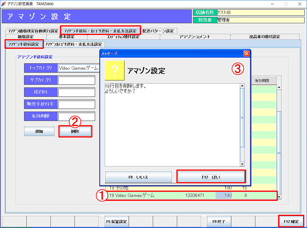Click the yellow question mark icon
The height and width of the screenshot is (228, 307).
tap(114, 71)
